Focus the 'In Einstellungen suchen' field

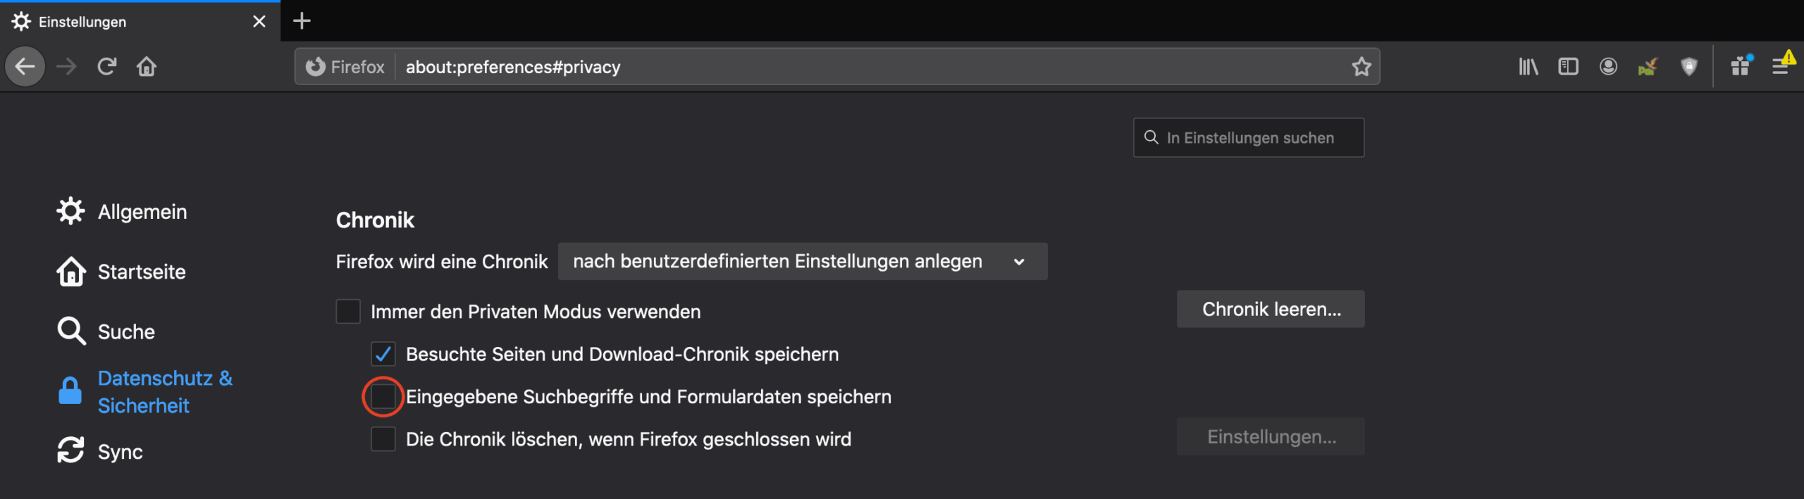(x=1249, y=137)
